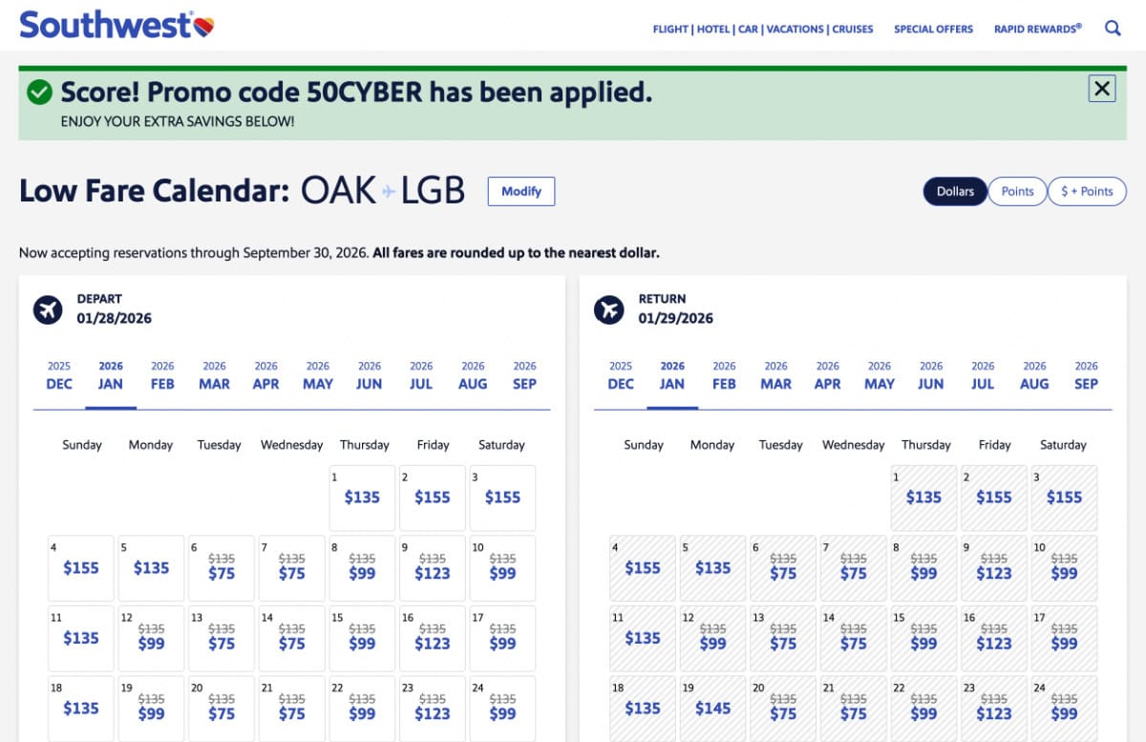1146x742 pixels.
Task: Choose the $145 return fare on January 19
Action: click(x=712, y=710)
